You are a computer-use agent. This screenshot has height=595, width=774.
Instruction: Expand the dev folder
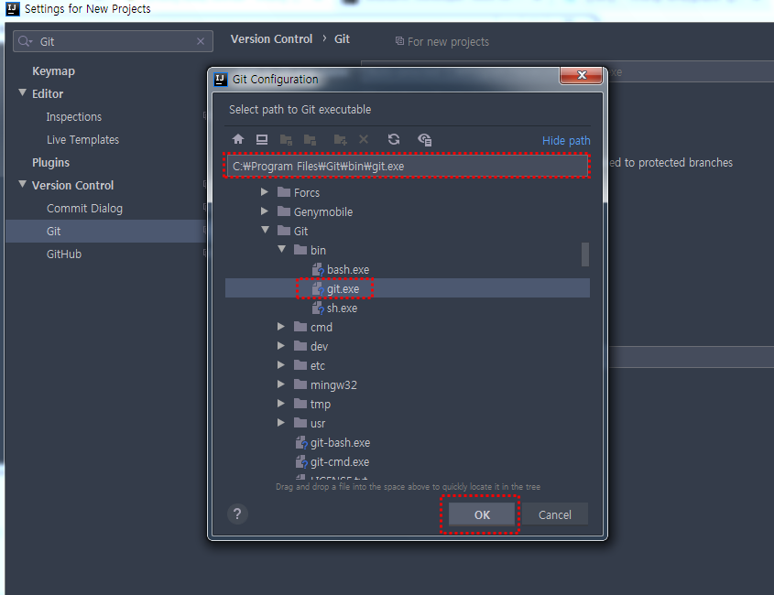coord(281,346)
